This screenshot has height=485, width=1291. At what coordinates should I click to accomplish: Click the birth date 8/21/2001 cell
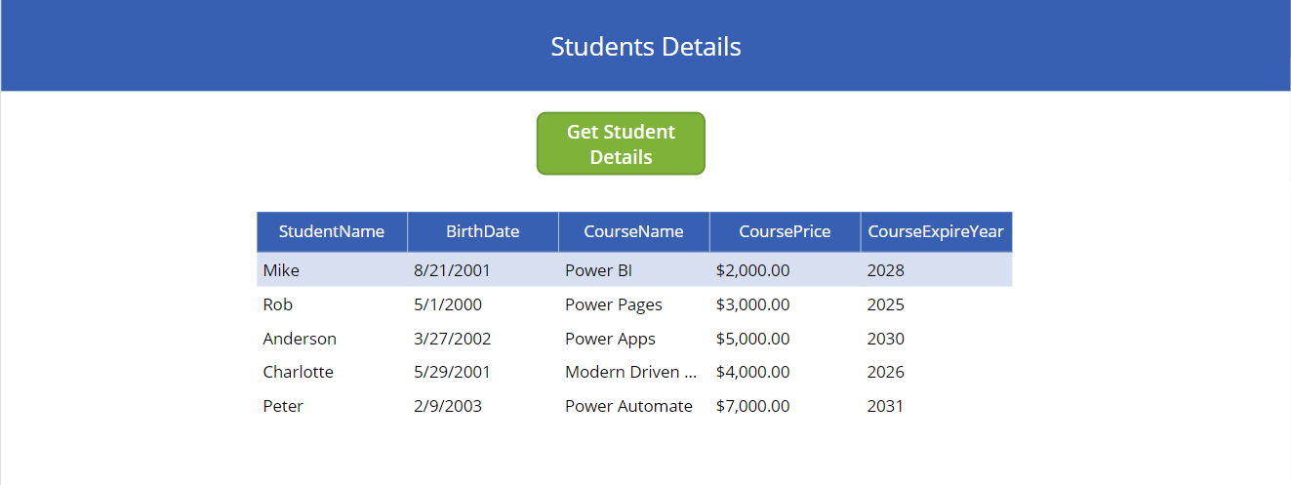pos(452,270)
